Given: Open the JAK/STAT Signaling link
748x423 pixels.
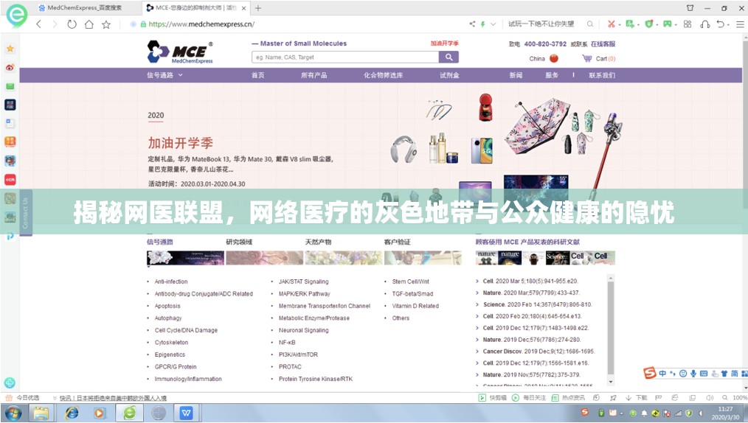Looking at the screenshot, I should point(304,282).
